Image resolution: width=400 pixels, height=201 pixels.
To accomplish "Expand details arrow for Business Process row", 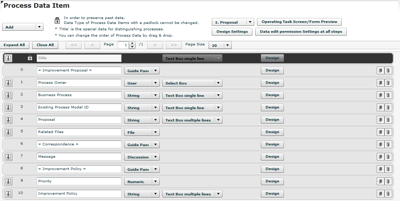I will 8,95.
